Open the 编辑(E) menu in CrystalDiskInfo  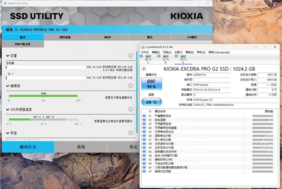[156, 52]
